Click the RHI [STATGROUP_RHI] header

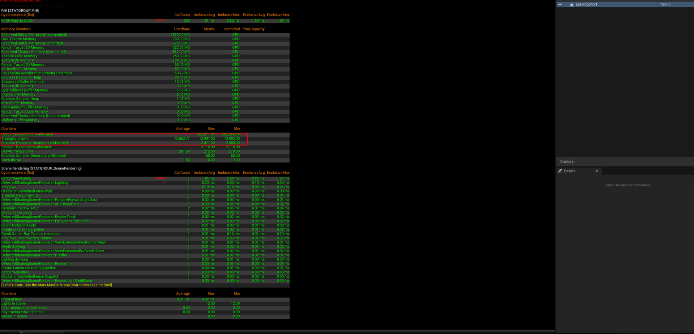click(20, 10)
